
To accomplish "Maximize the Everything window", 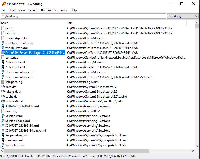I will click(182, 4).
